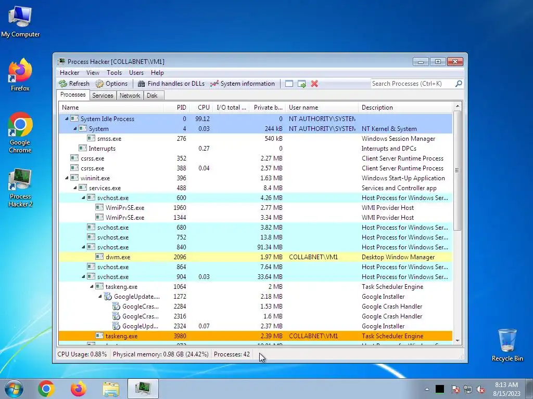Sort by the I/O total column header
The width and height of the screenshot is (533, 399).
[x=232, y=108]
